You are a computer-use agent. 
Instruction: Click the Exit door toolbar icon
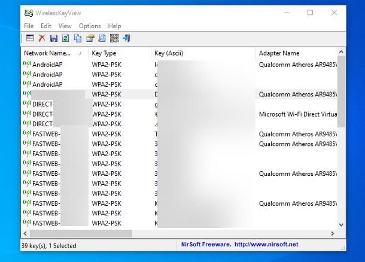(127, 38)
